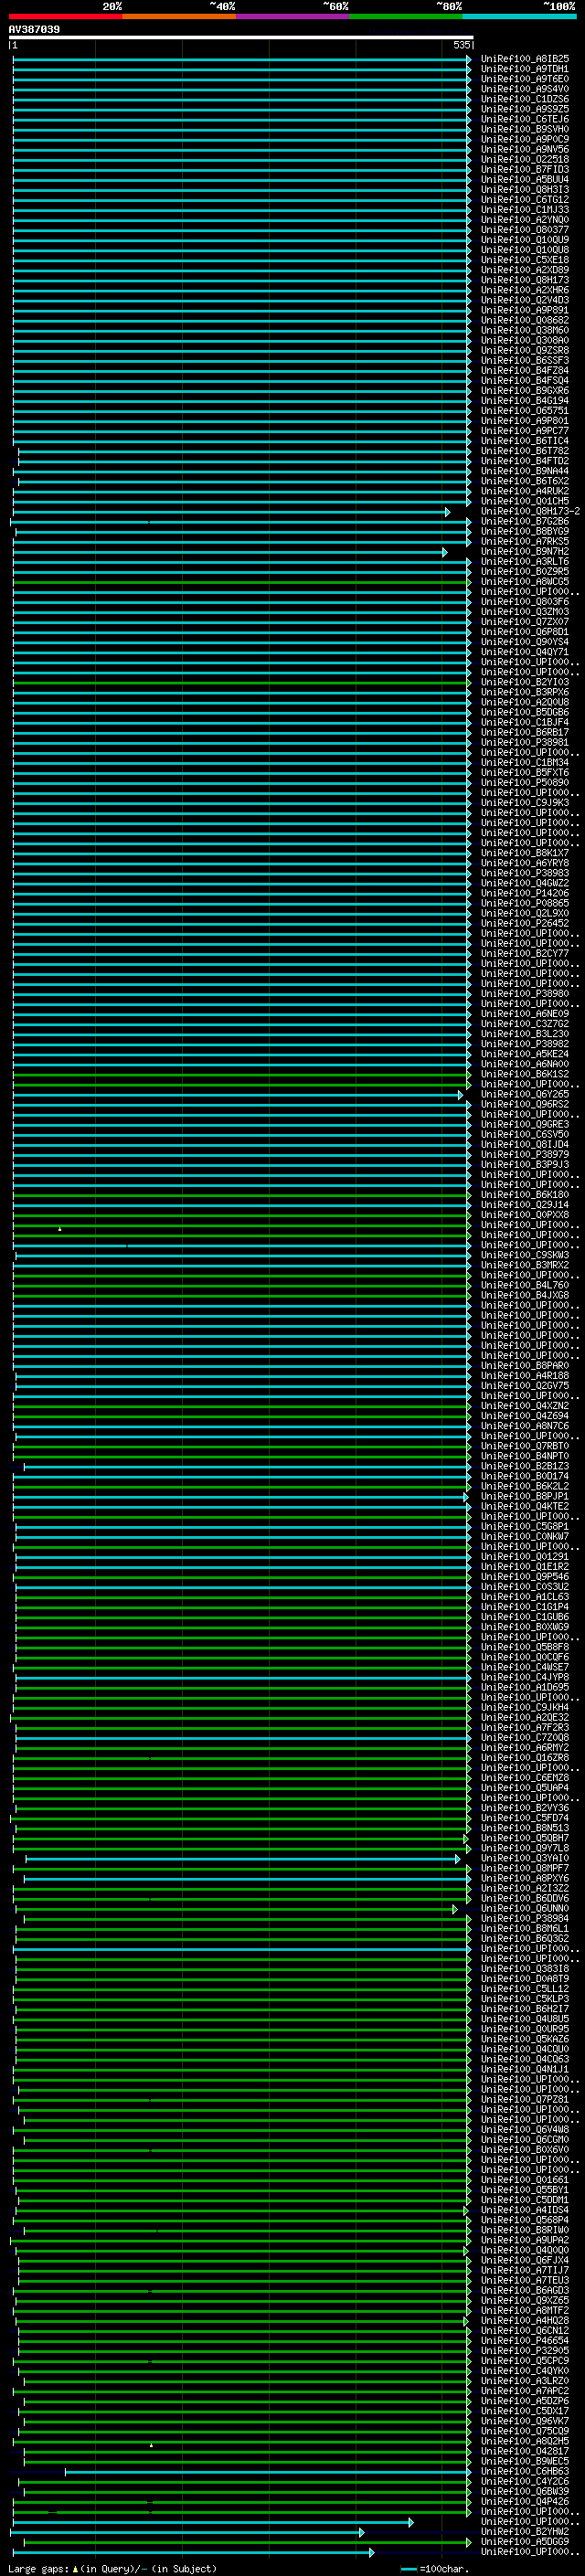Click the short cyan alignment bar for UniRef100_B2YHW2
Screen dimensions: 585x2576
coord(187,2533)
